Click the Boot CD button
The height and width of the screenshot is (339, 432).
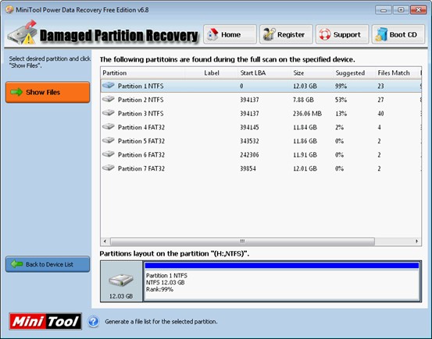(398, 34)
